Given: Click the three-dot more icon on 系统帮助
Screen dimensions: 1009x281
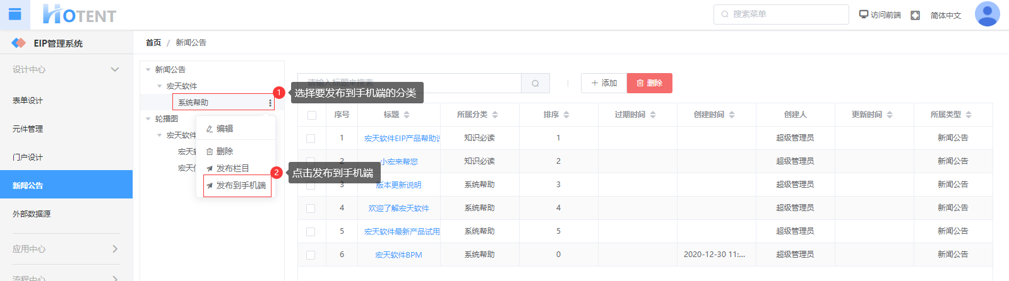Looking at the screenshot, I should pos(270,103).
